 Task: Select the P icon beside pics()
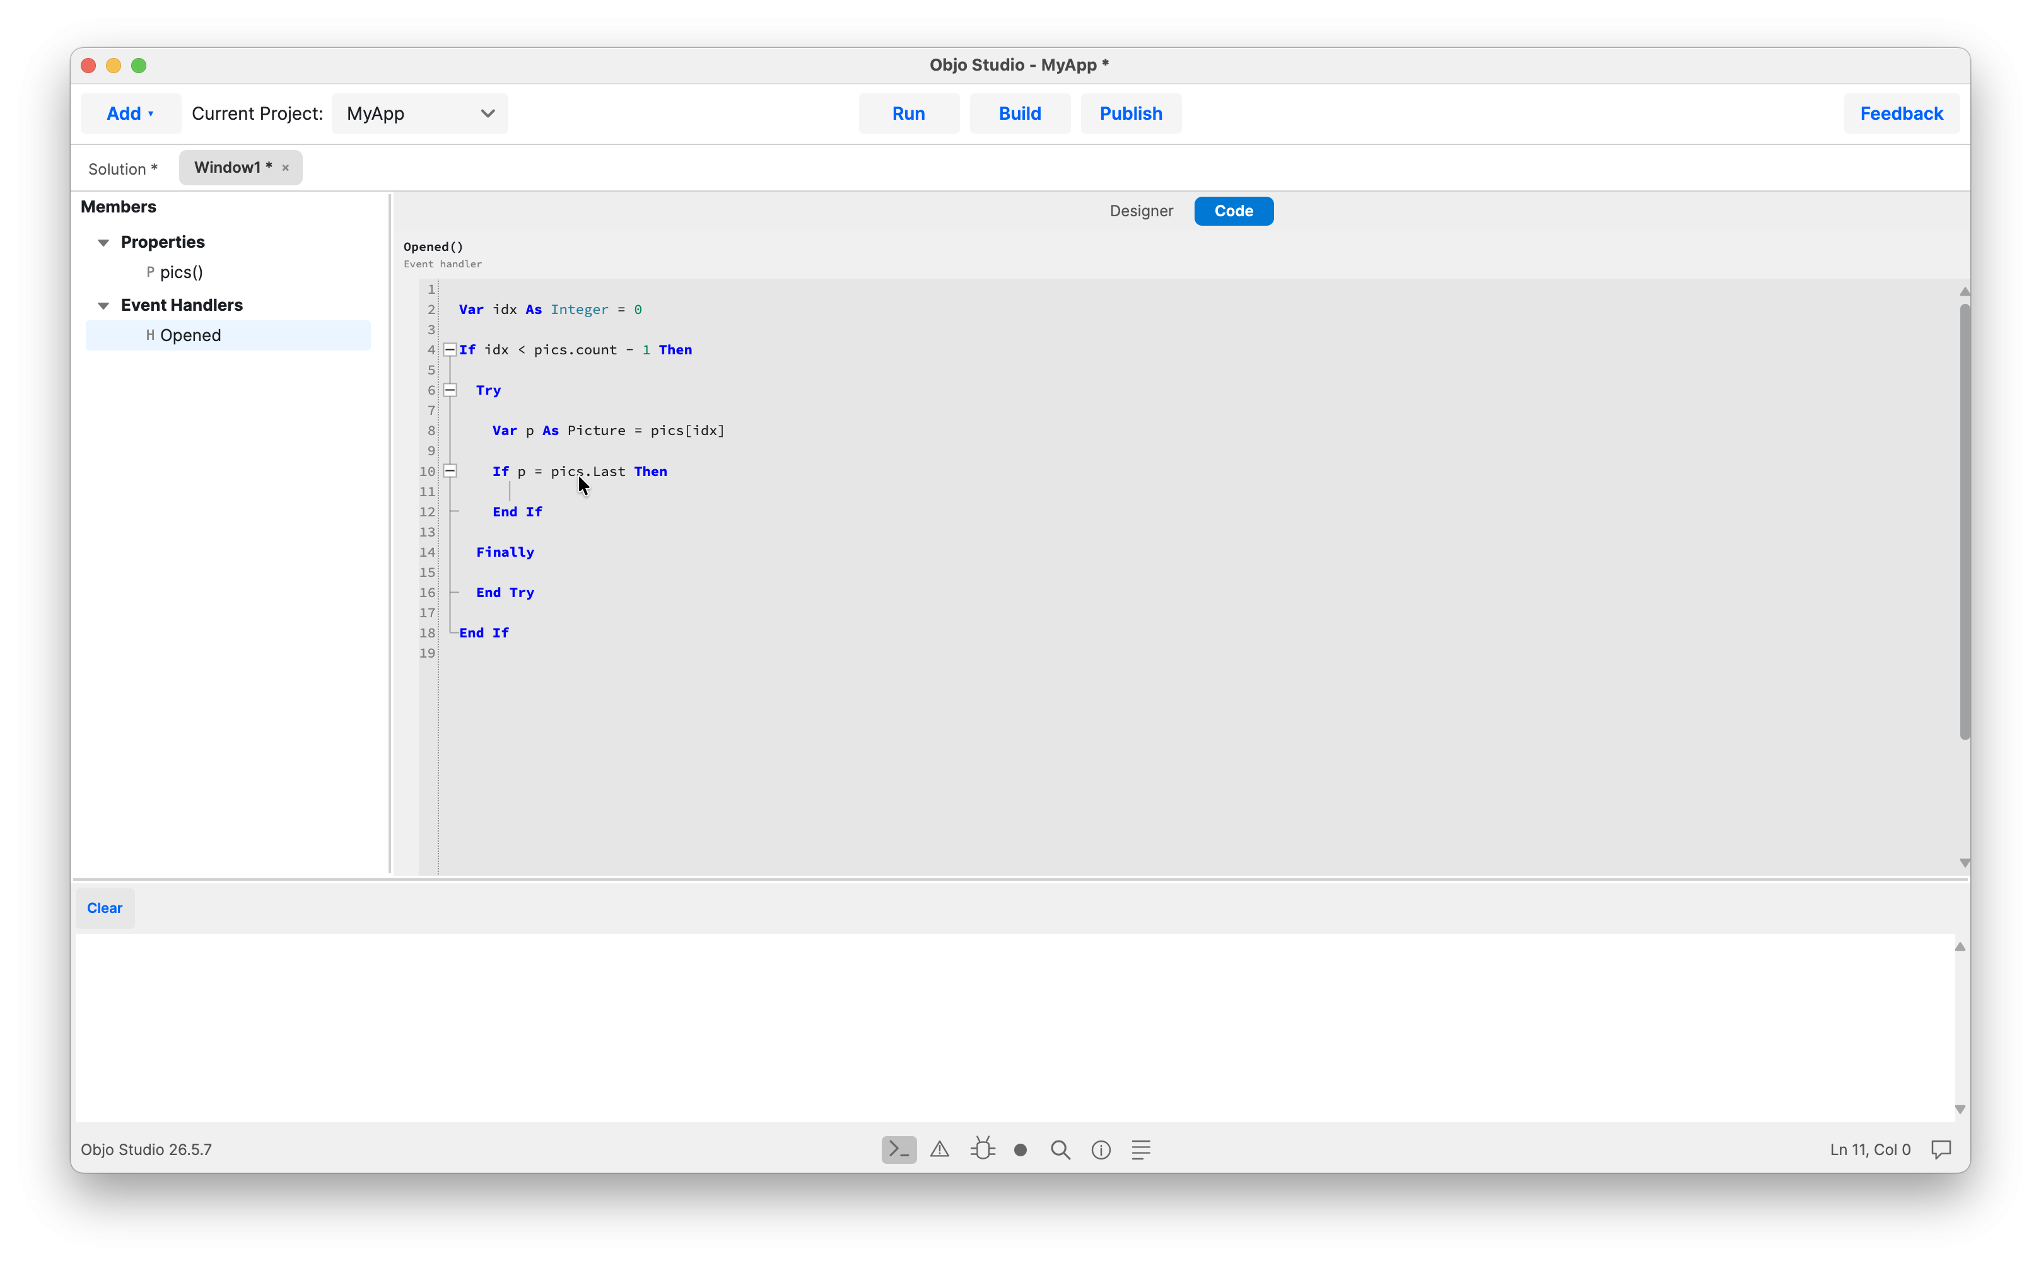[150, 271]
